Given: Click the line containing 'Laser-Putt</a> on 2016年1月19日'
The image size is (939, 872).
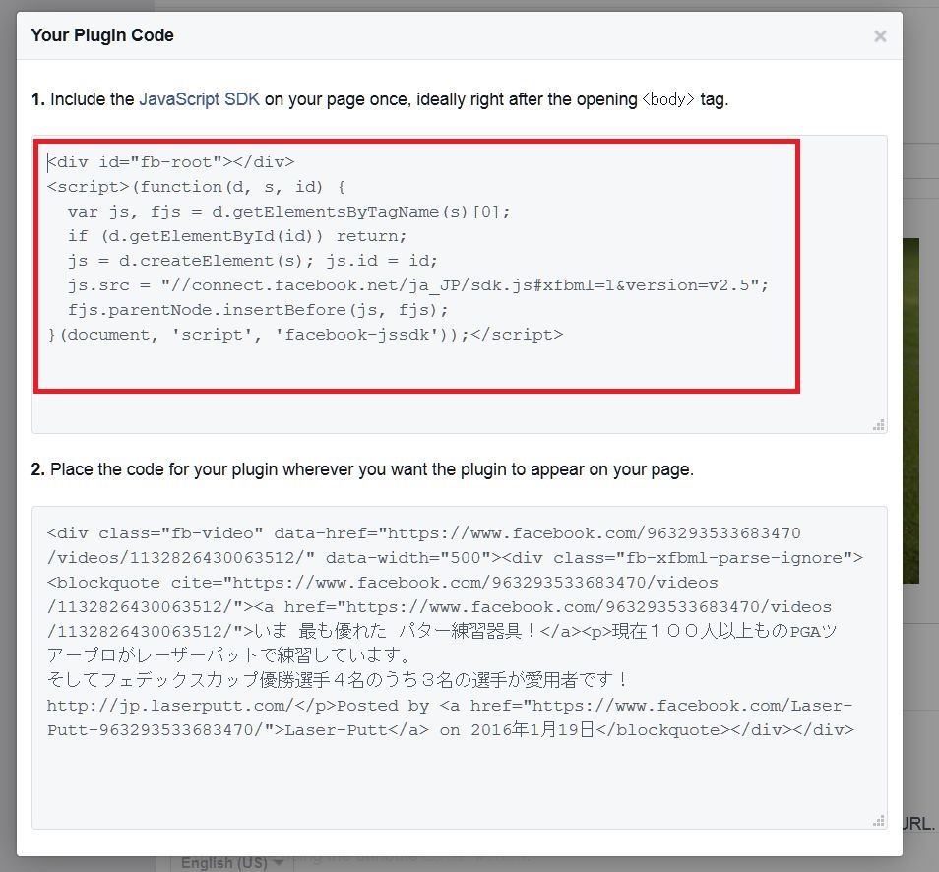Looking at the screenshot, I should click(451, 730).
